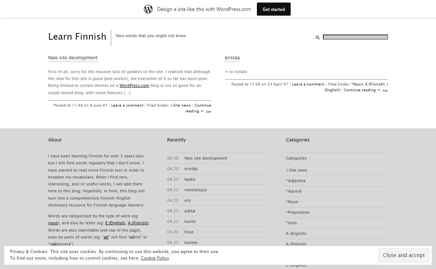Open the Cookie Policy link
436x269 pixels.
[x=155, y=258]
